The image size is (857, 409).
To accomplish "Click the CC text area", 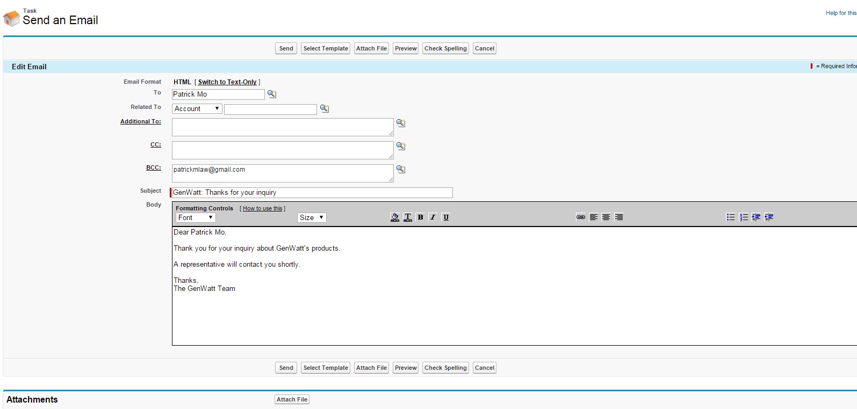I will pyautogui.click(x=283, y=150).
